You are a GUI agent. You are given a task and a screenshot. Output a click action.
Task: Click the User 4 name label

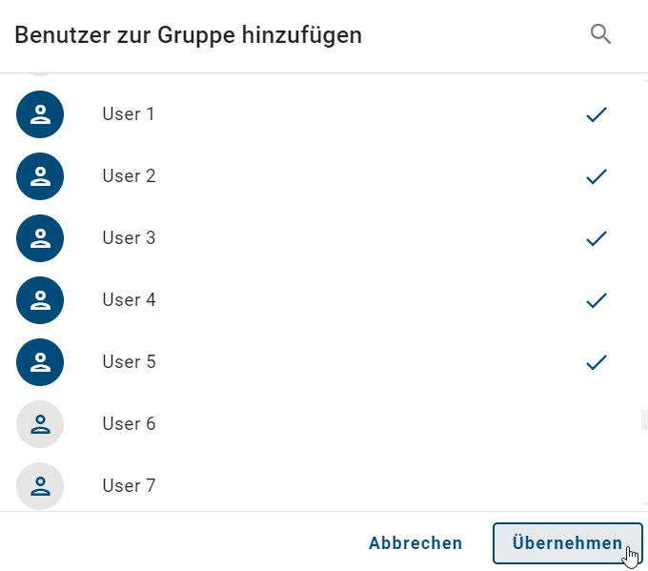click(129, 300)
